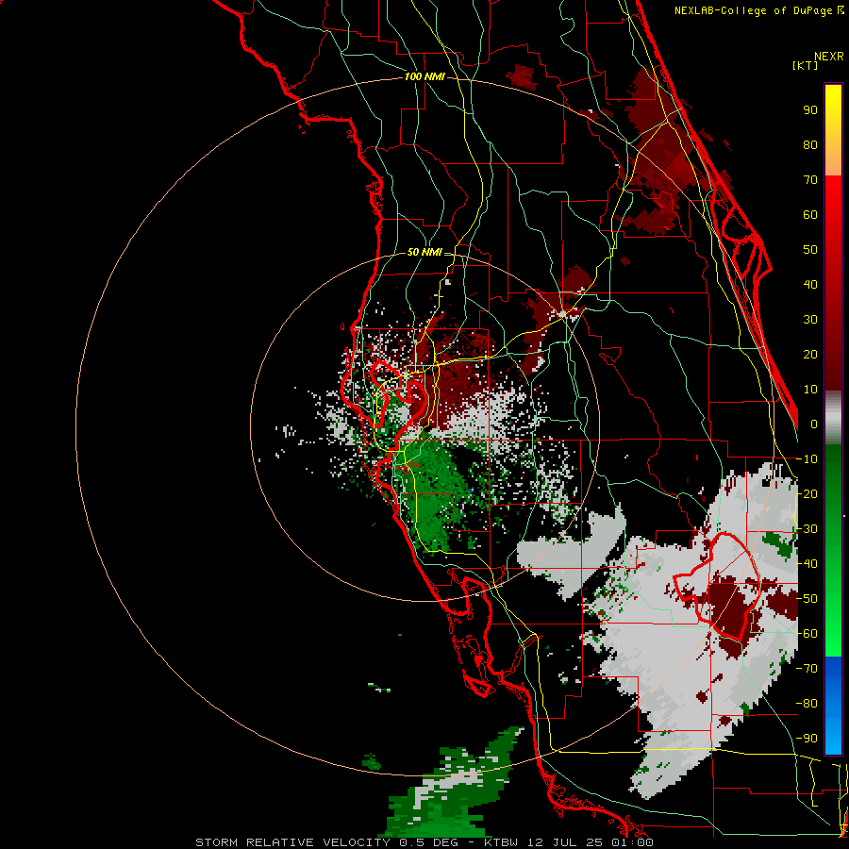Pick the blue bottom segment of velocity scale
The image size is (849, 849).
pos(833,706)
